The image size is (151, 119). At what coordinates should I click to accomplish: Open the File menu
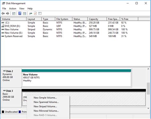tap(4, 9)
